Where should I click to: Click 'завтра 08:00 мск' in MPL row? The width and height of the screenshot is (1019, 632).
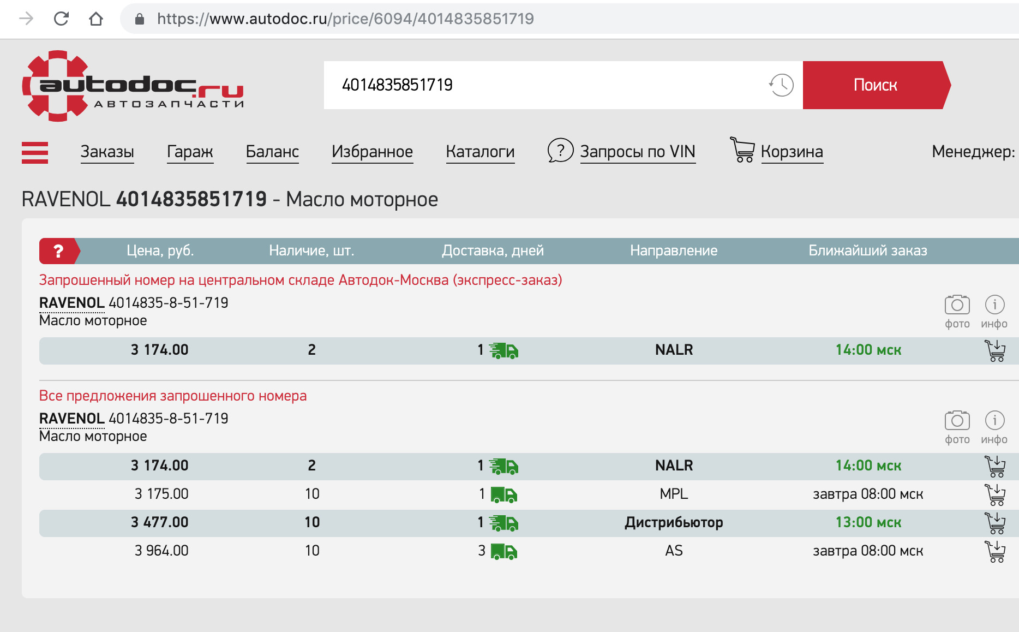click(868, 494)
